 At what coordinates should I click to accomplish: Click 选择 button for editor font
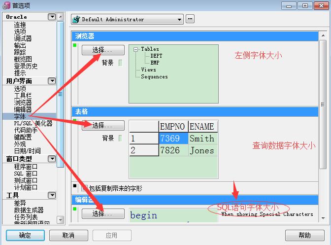[103, 214]
